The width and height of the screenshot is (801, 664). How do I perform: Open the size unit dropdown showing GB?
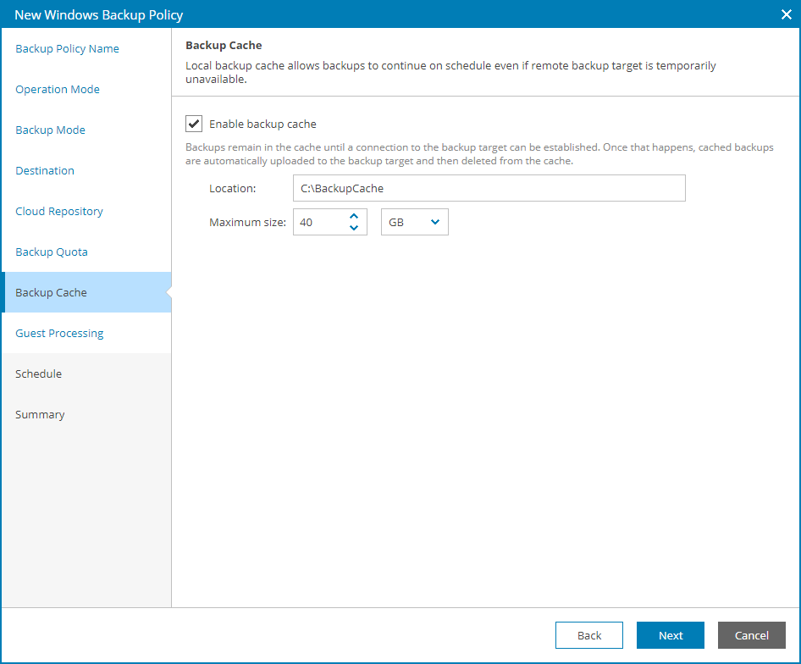pyautogui.click(x=414, y=222)
